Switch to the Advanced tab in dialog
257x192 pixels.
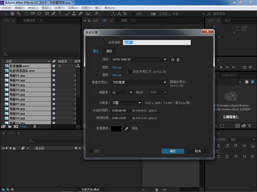109,51
